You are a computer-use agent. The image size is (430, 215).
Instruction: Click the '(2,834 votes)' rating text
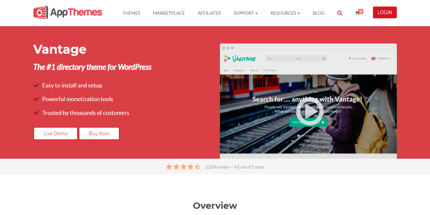click(217, 167)
